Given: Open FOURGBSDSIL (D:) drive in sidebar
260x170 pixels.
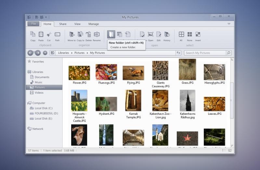Looking at the screenshot, I should [x=44, y=113].
